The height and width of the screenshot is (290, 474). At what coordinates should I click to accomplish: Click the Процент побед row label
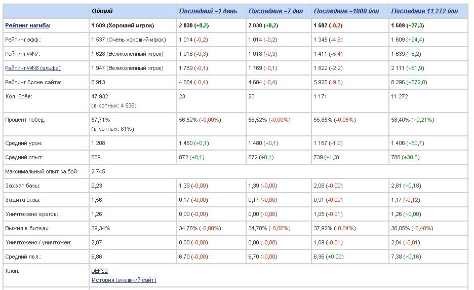pos(25,120)
